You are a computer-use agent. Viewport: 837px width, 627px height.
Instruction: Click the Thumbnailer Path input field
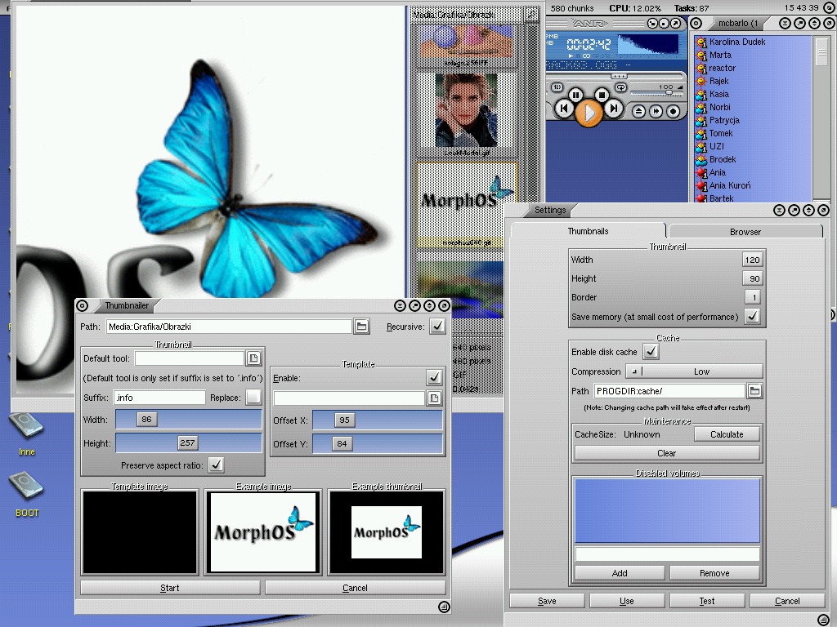[x=229, y=327]
